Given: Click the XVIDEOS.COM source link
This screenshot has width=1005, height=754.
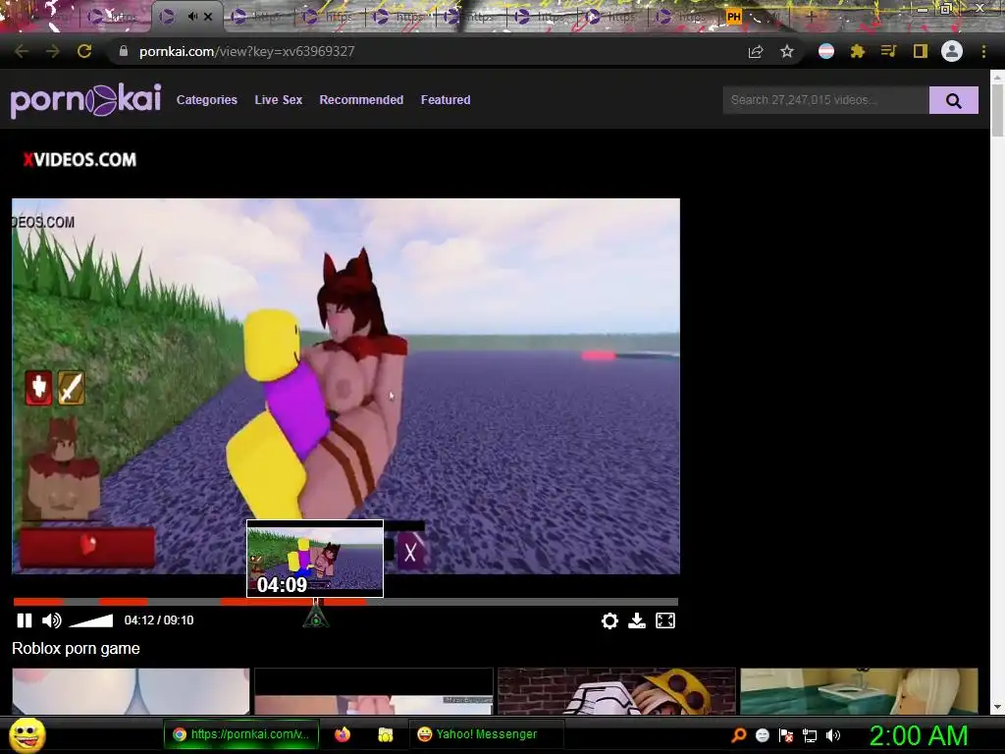Looking at the screenshot, I should pyautogui.click(x=79, y=160).
